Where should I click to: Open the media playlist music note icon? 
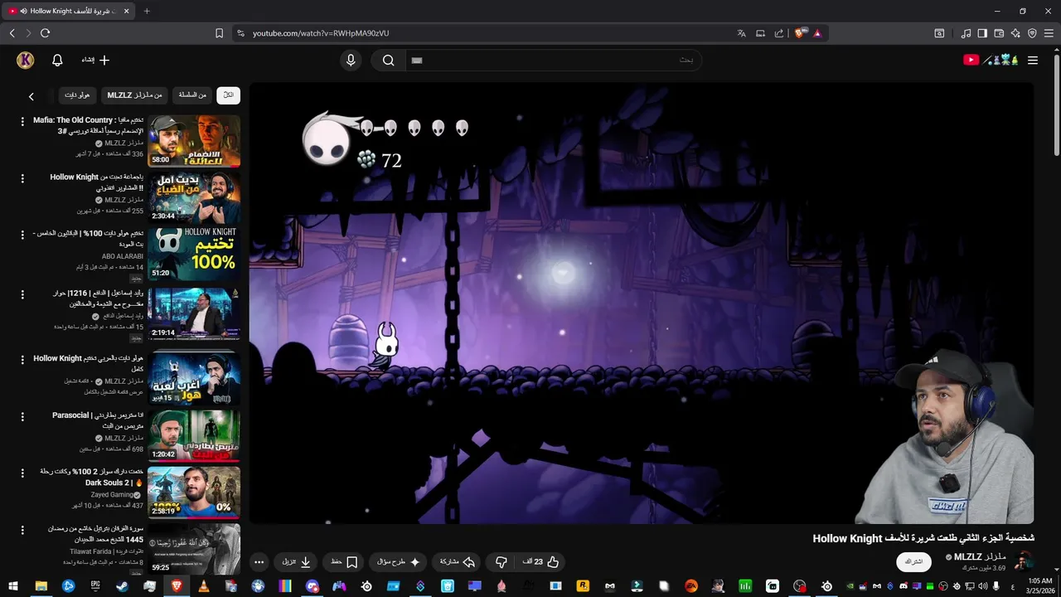(x=966, y=33)
